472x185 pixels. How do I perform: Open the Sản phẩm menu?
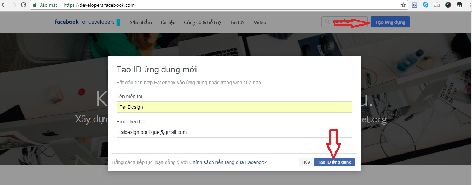[x=140, y=22]
